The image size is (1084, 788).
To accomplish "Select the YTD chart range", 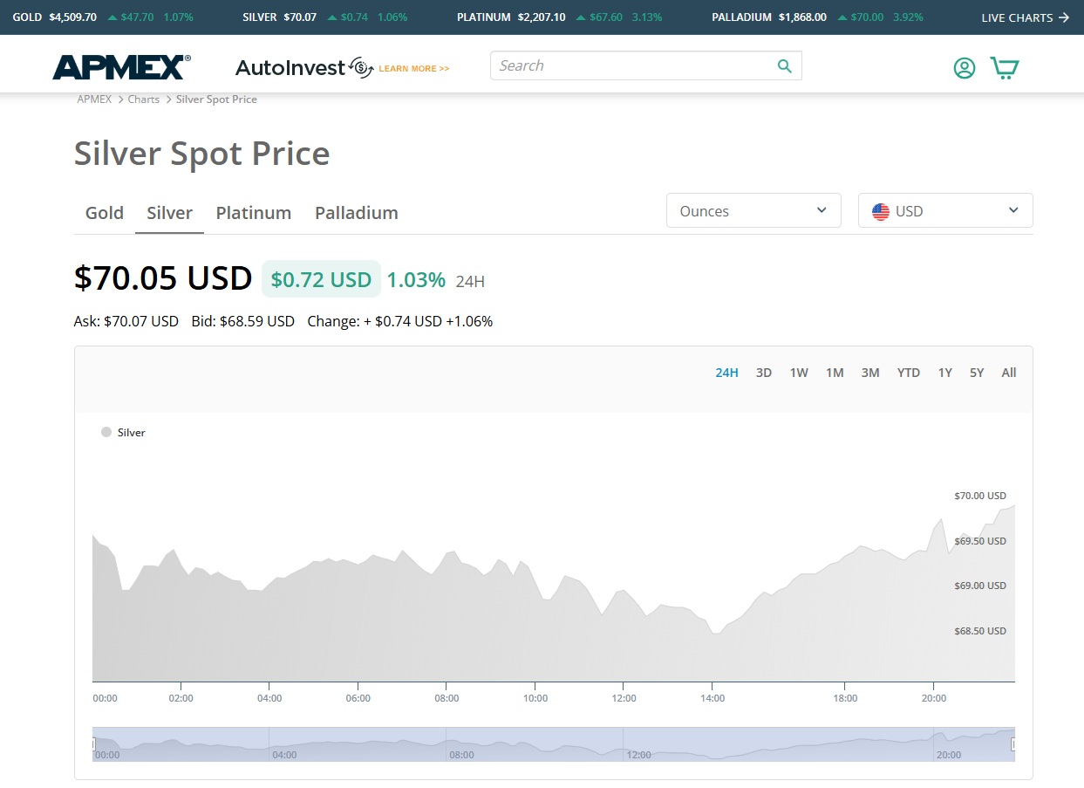I will [x=908, y=373].
